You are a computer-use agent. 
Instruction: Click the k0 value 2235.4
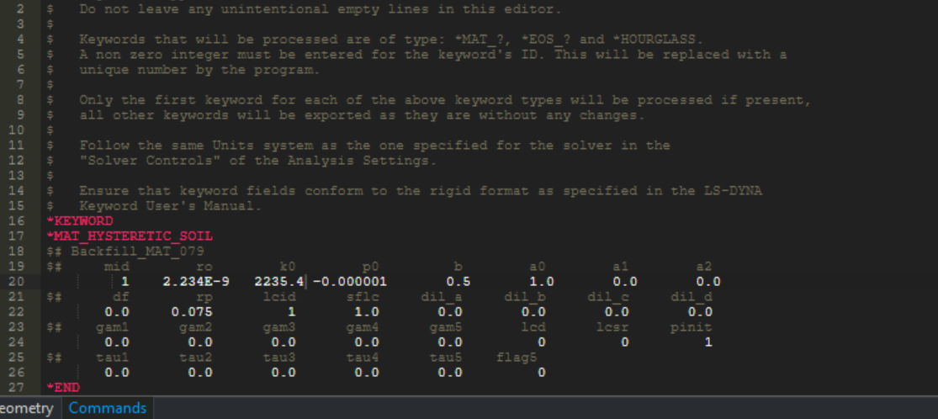[279, 281]
